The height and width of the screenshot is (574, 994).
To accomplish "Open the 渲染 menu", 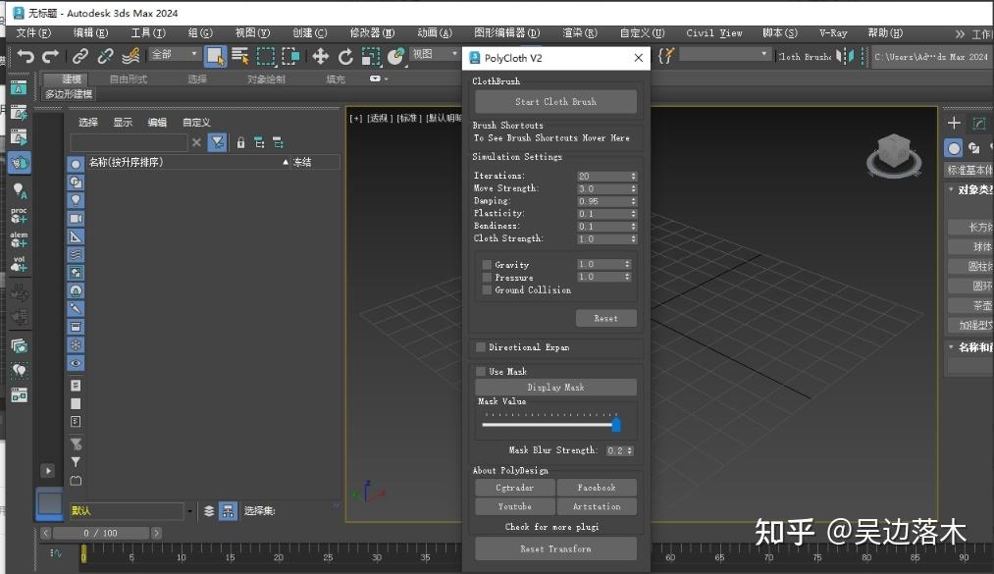I will click(580, 32).
